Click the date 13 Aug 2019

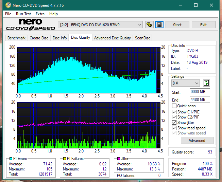click(x=197, y=62)
